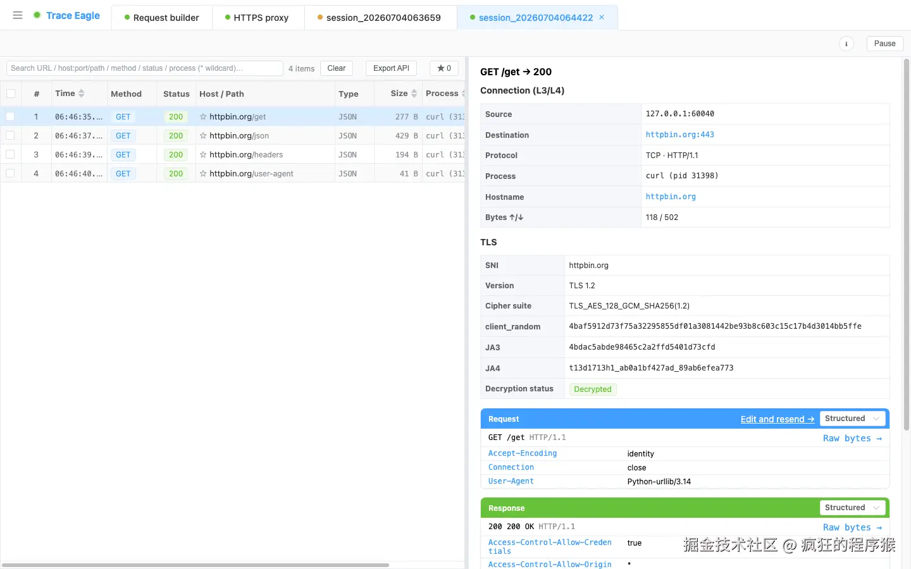Select the JA4 fingerprint value
This screenshot has width=911, height=569.
(651, 368)
